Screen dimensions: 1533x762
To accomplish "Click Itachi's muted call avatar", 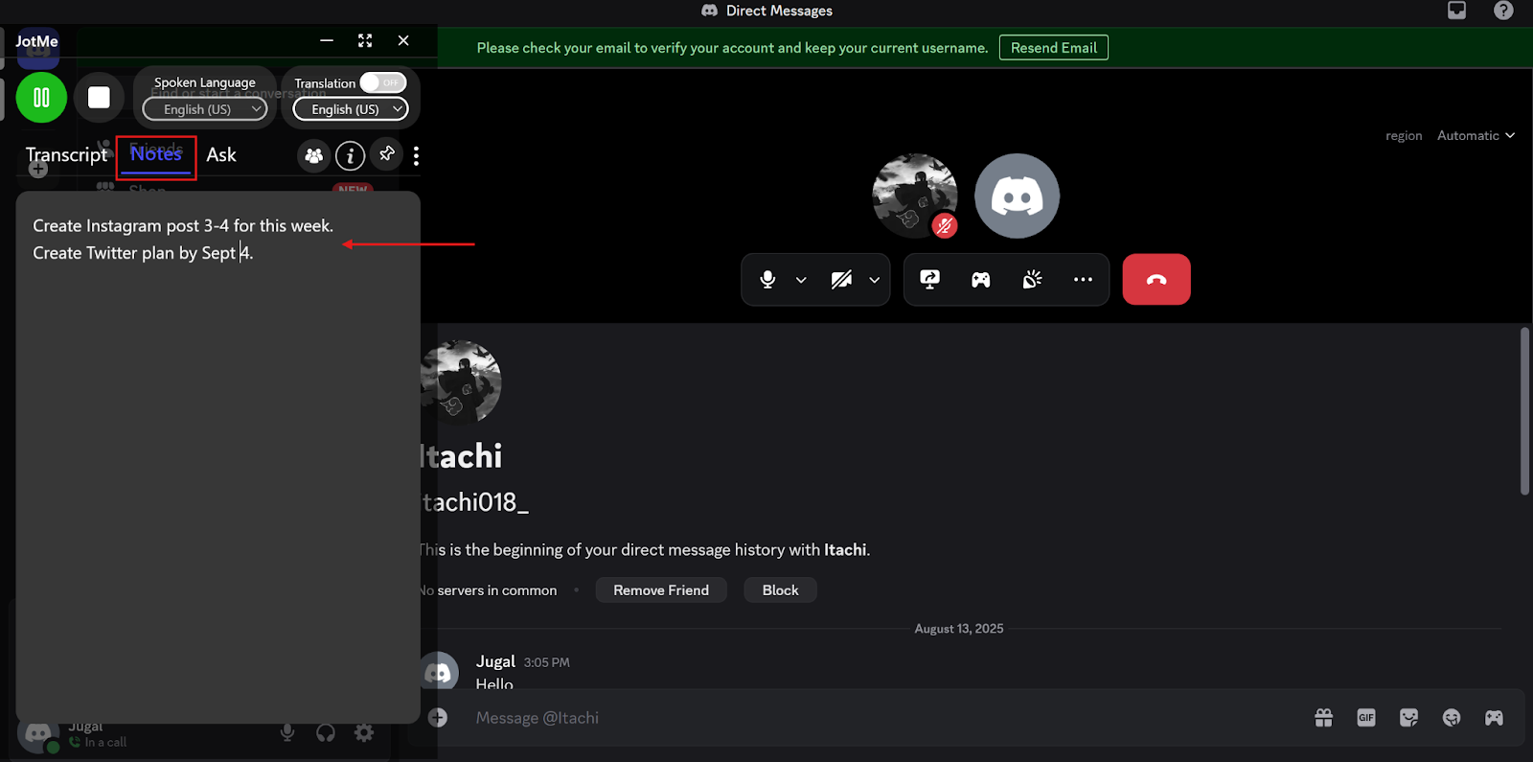I will (x=915, y=196).
